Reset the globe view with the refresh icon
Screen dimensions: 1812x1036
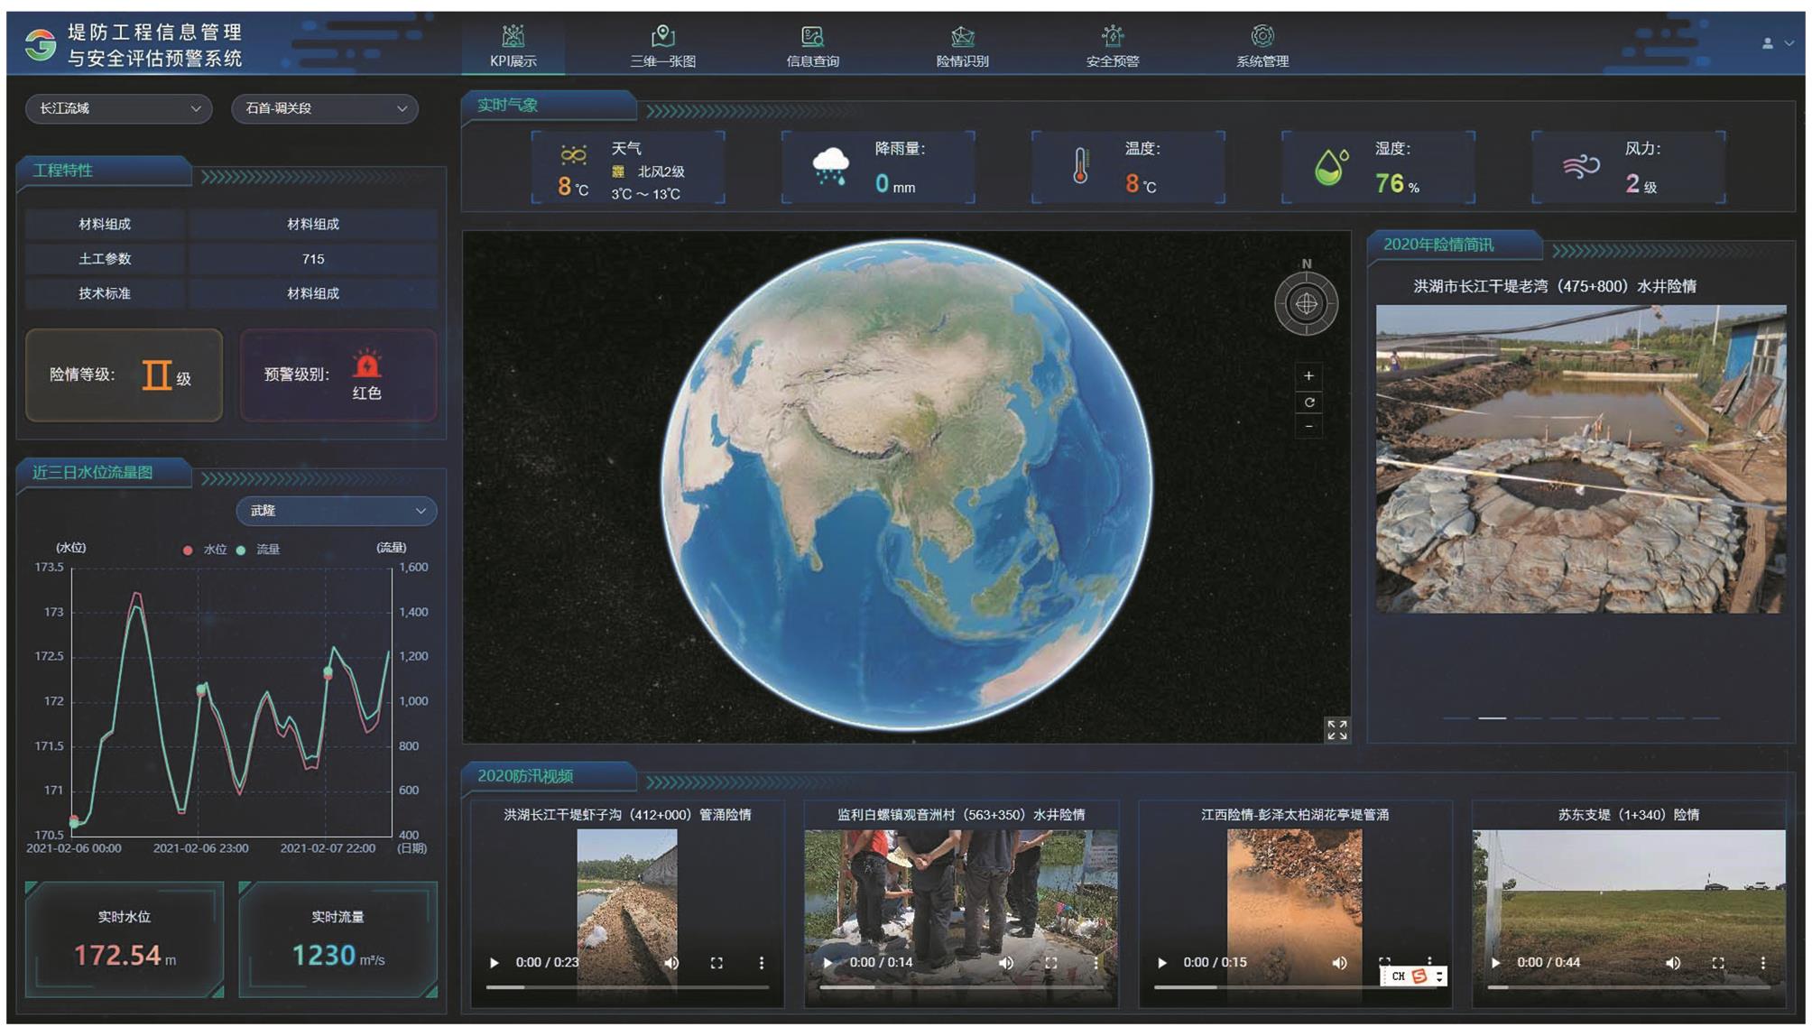coord(1308,402)
